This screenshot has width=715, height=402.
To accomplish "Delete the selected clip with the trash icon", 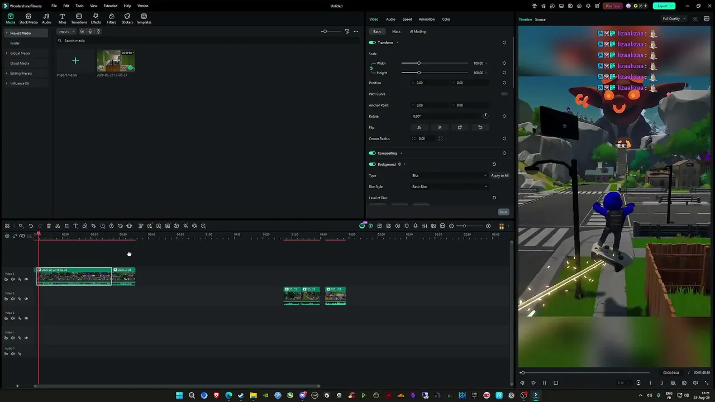I will pyautogui.click(x=49, y=226).
